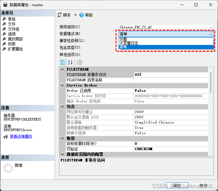Choose highlighted 简单 in recovery model list
218x191 pixels.
(166, 47)
